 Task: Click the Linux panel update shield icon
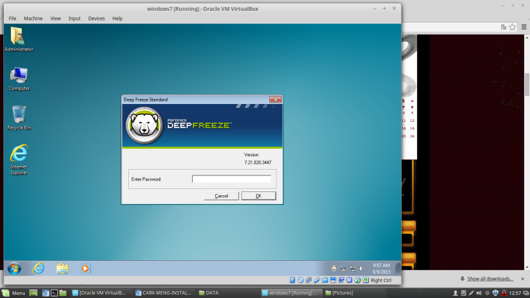[x=496, y=293]
